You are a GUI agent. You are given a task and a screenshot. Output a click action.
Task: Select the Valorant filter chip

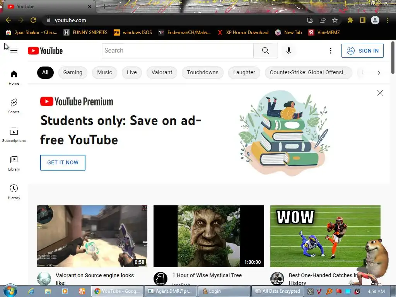pyautogui.click(x=162, y=72)
